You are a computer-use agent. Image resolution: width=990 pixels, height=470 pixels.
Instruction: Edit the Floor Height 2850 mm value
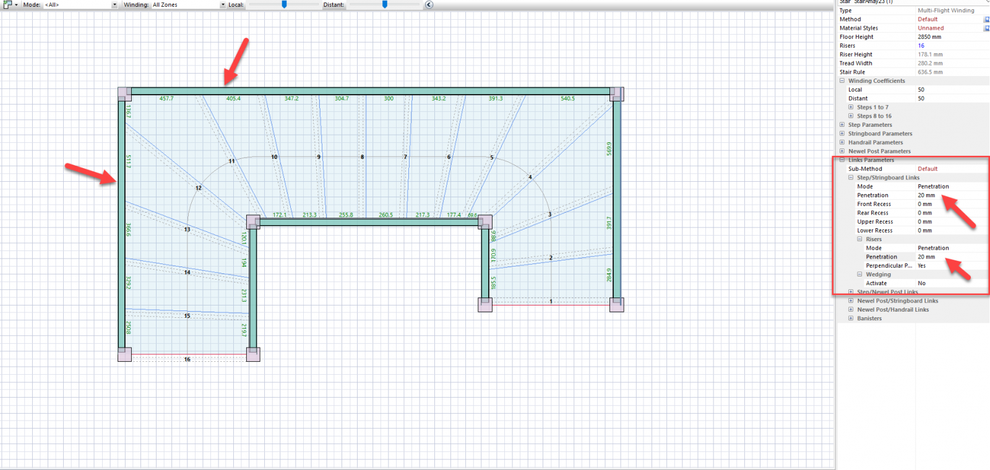[x=929, y=36]
